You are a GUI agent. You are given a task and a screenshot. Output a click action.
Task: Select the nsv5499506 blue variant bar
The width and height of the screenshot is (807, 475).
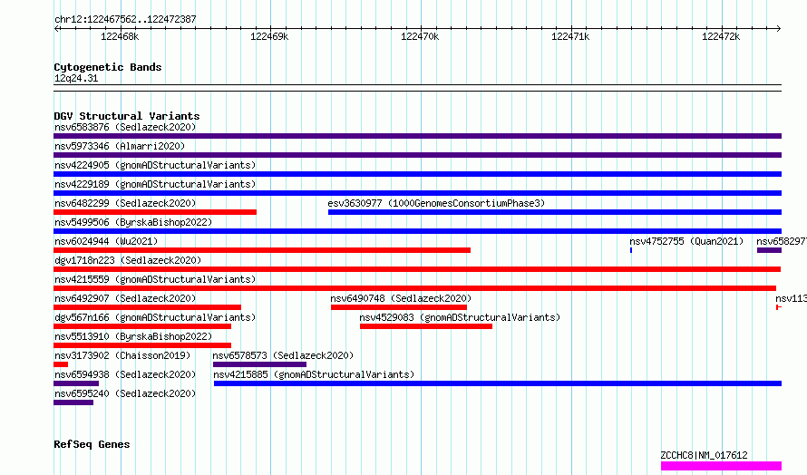(x=417, y=231)
